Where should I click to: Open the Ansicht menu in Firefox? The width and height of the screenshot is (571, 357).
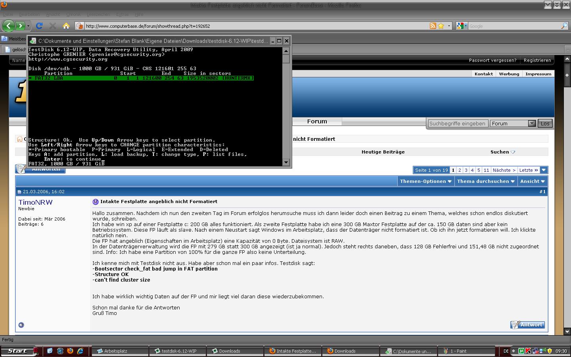tap(53, 14)
